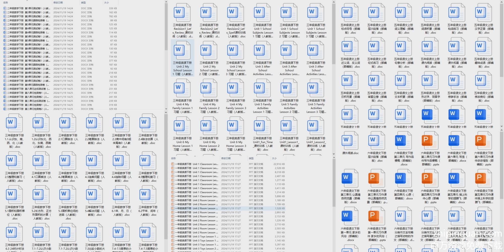The width and height of the screenshot is (504, 252).
Task: Select 三年级数学下册 2.4除法估算 document icon
Action: [148, 123]
